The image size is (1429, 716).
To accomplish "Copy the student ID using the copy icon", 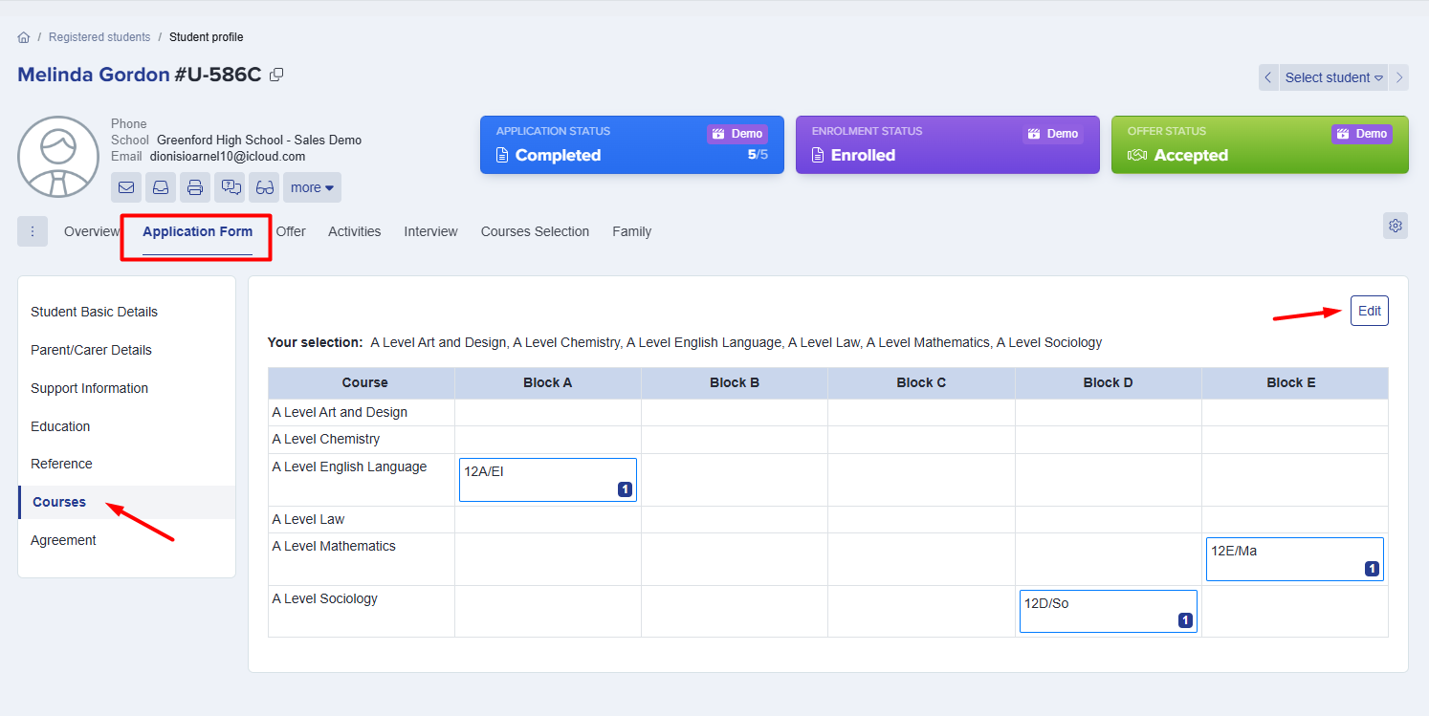I will [276, 74].
